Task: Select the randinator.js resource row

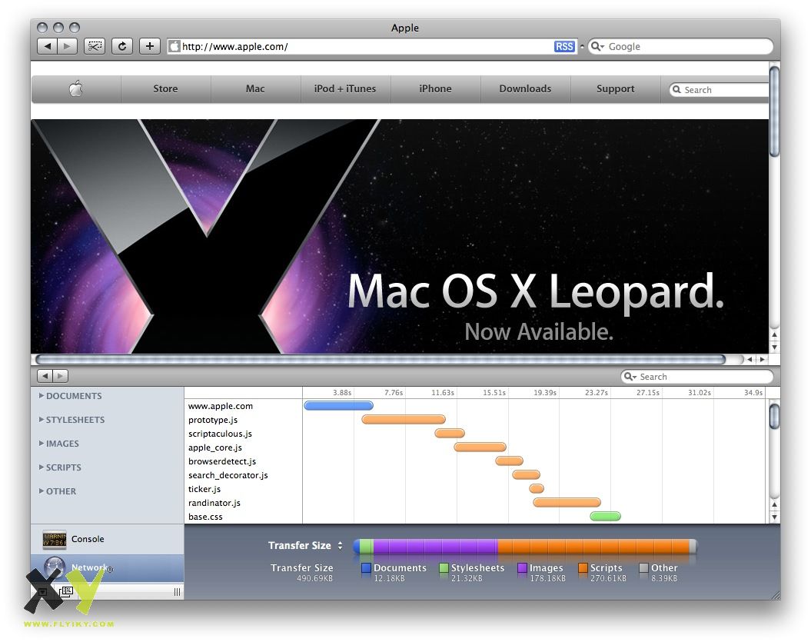Action: (x=475, y=502)
